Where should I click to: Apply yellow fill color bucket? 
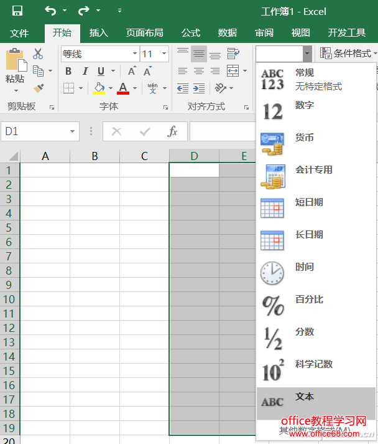tap(99, 88)
